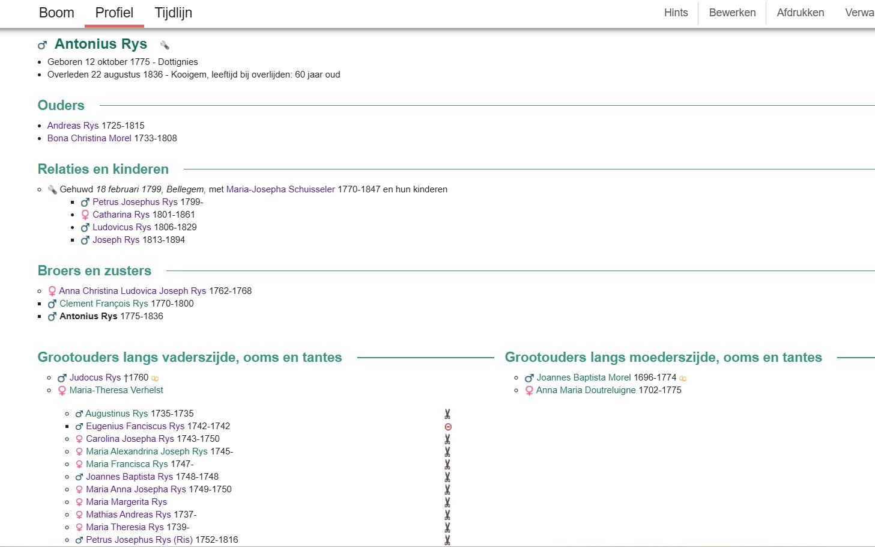Click the female icon beside Catharina Rys

[x=85, y=215]
